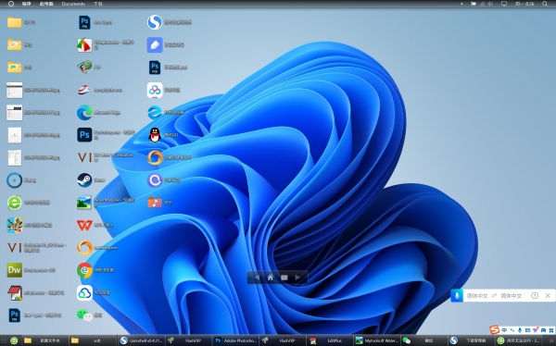Viewport: 556px width, 346px height.
Task: Select the LoveySpider.exe train icon
Action: coord(84,90)
